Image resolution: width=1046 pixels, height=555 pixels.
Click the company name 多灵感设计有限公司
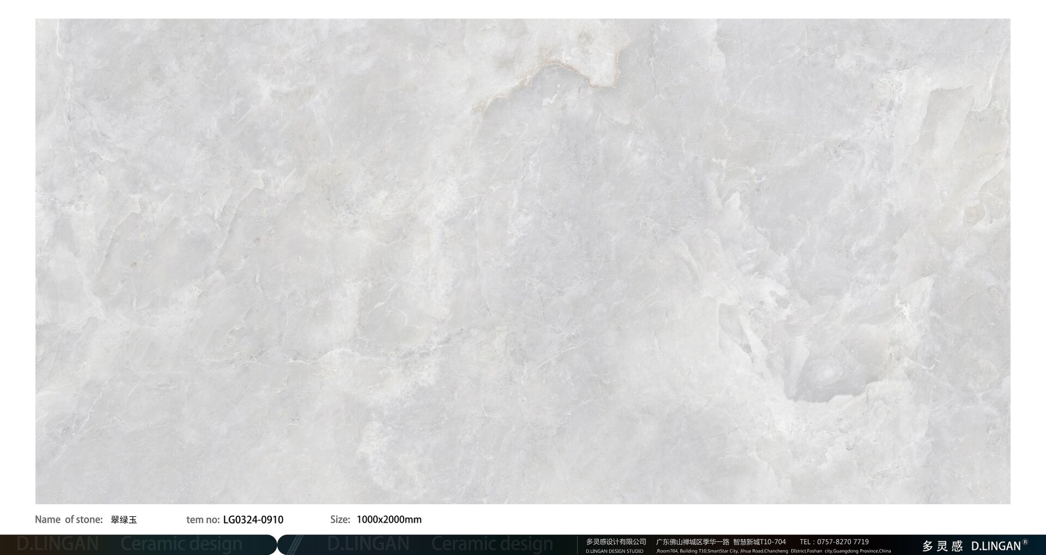[616, 541]
